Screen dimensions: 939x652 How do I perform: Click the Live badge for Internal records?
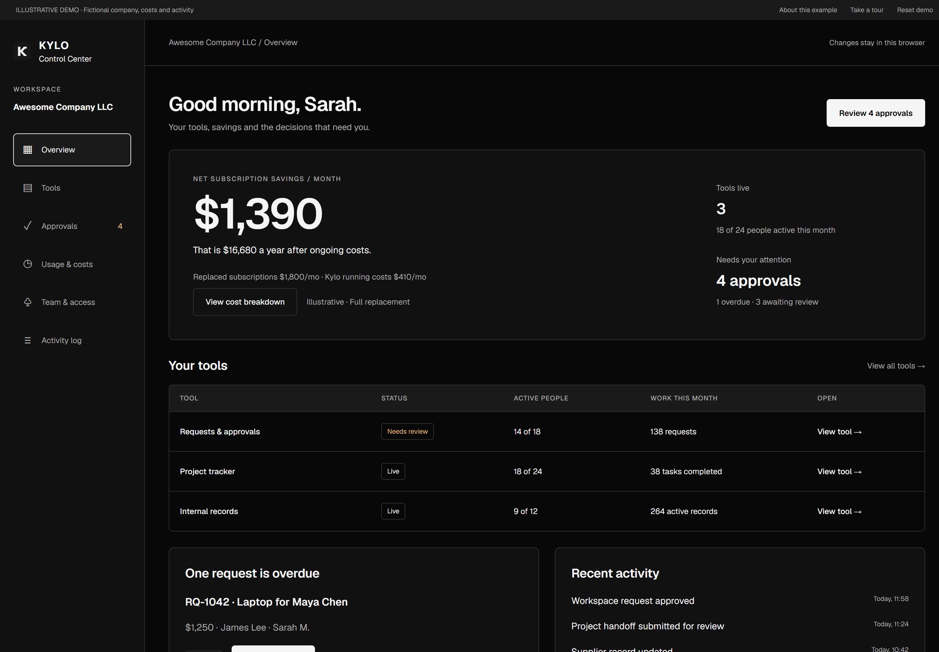pyautogui.click(x=393, y=511)
